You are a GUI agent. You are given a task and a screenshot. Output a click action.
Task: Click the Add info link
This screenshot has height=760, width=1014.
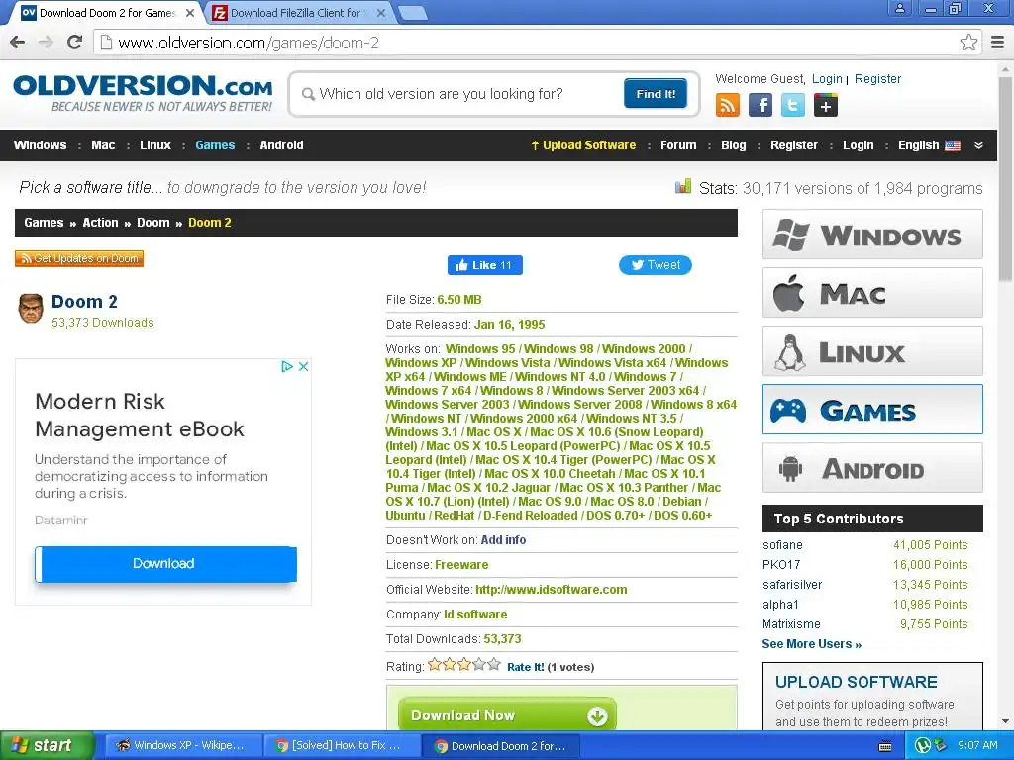(x=503, y=540)
